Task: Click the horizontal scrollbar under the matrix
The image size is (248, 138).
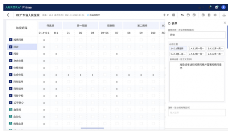Action: coord(92,128)
